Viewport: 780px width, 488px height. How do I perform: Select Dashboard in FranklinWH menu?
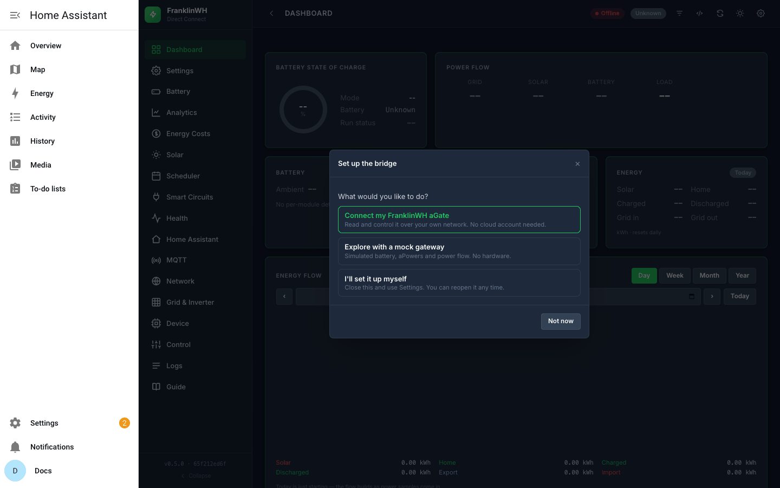196,49
